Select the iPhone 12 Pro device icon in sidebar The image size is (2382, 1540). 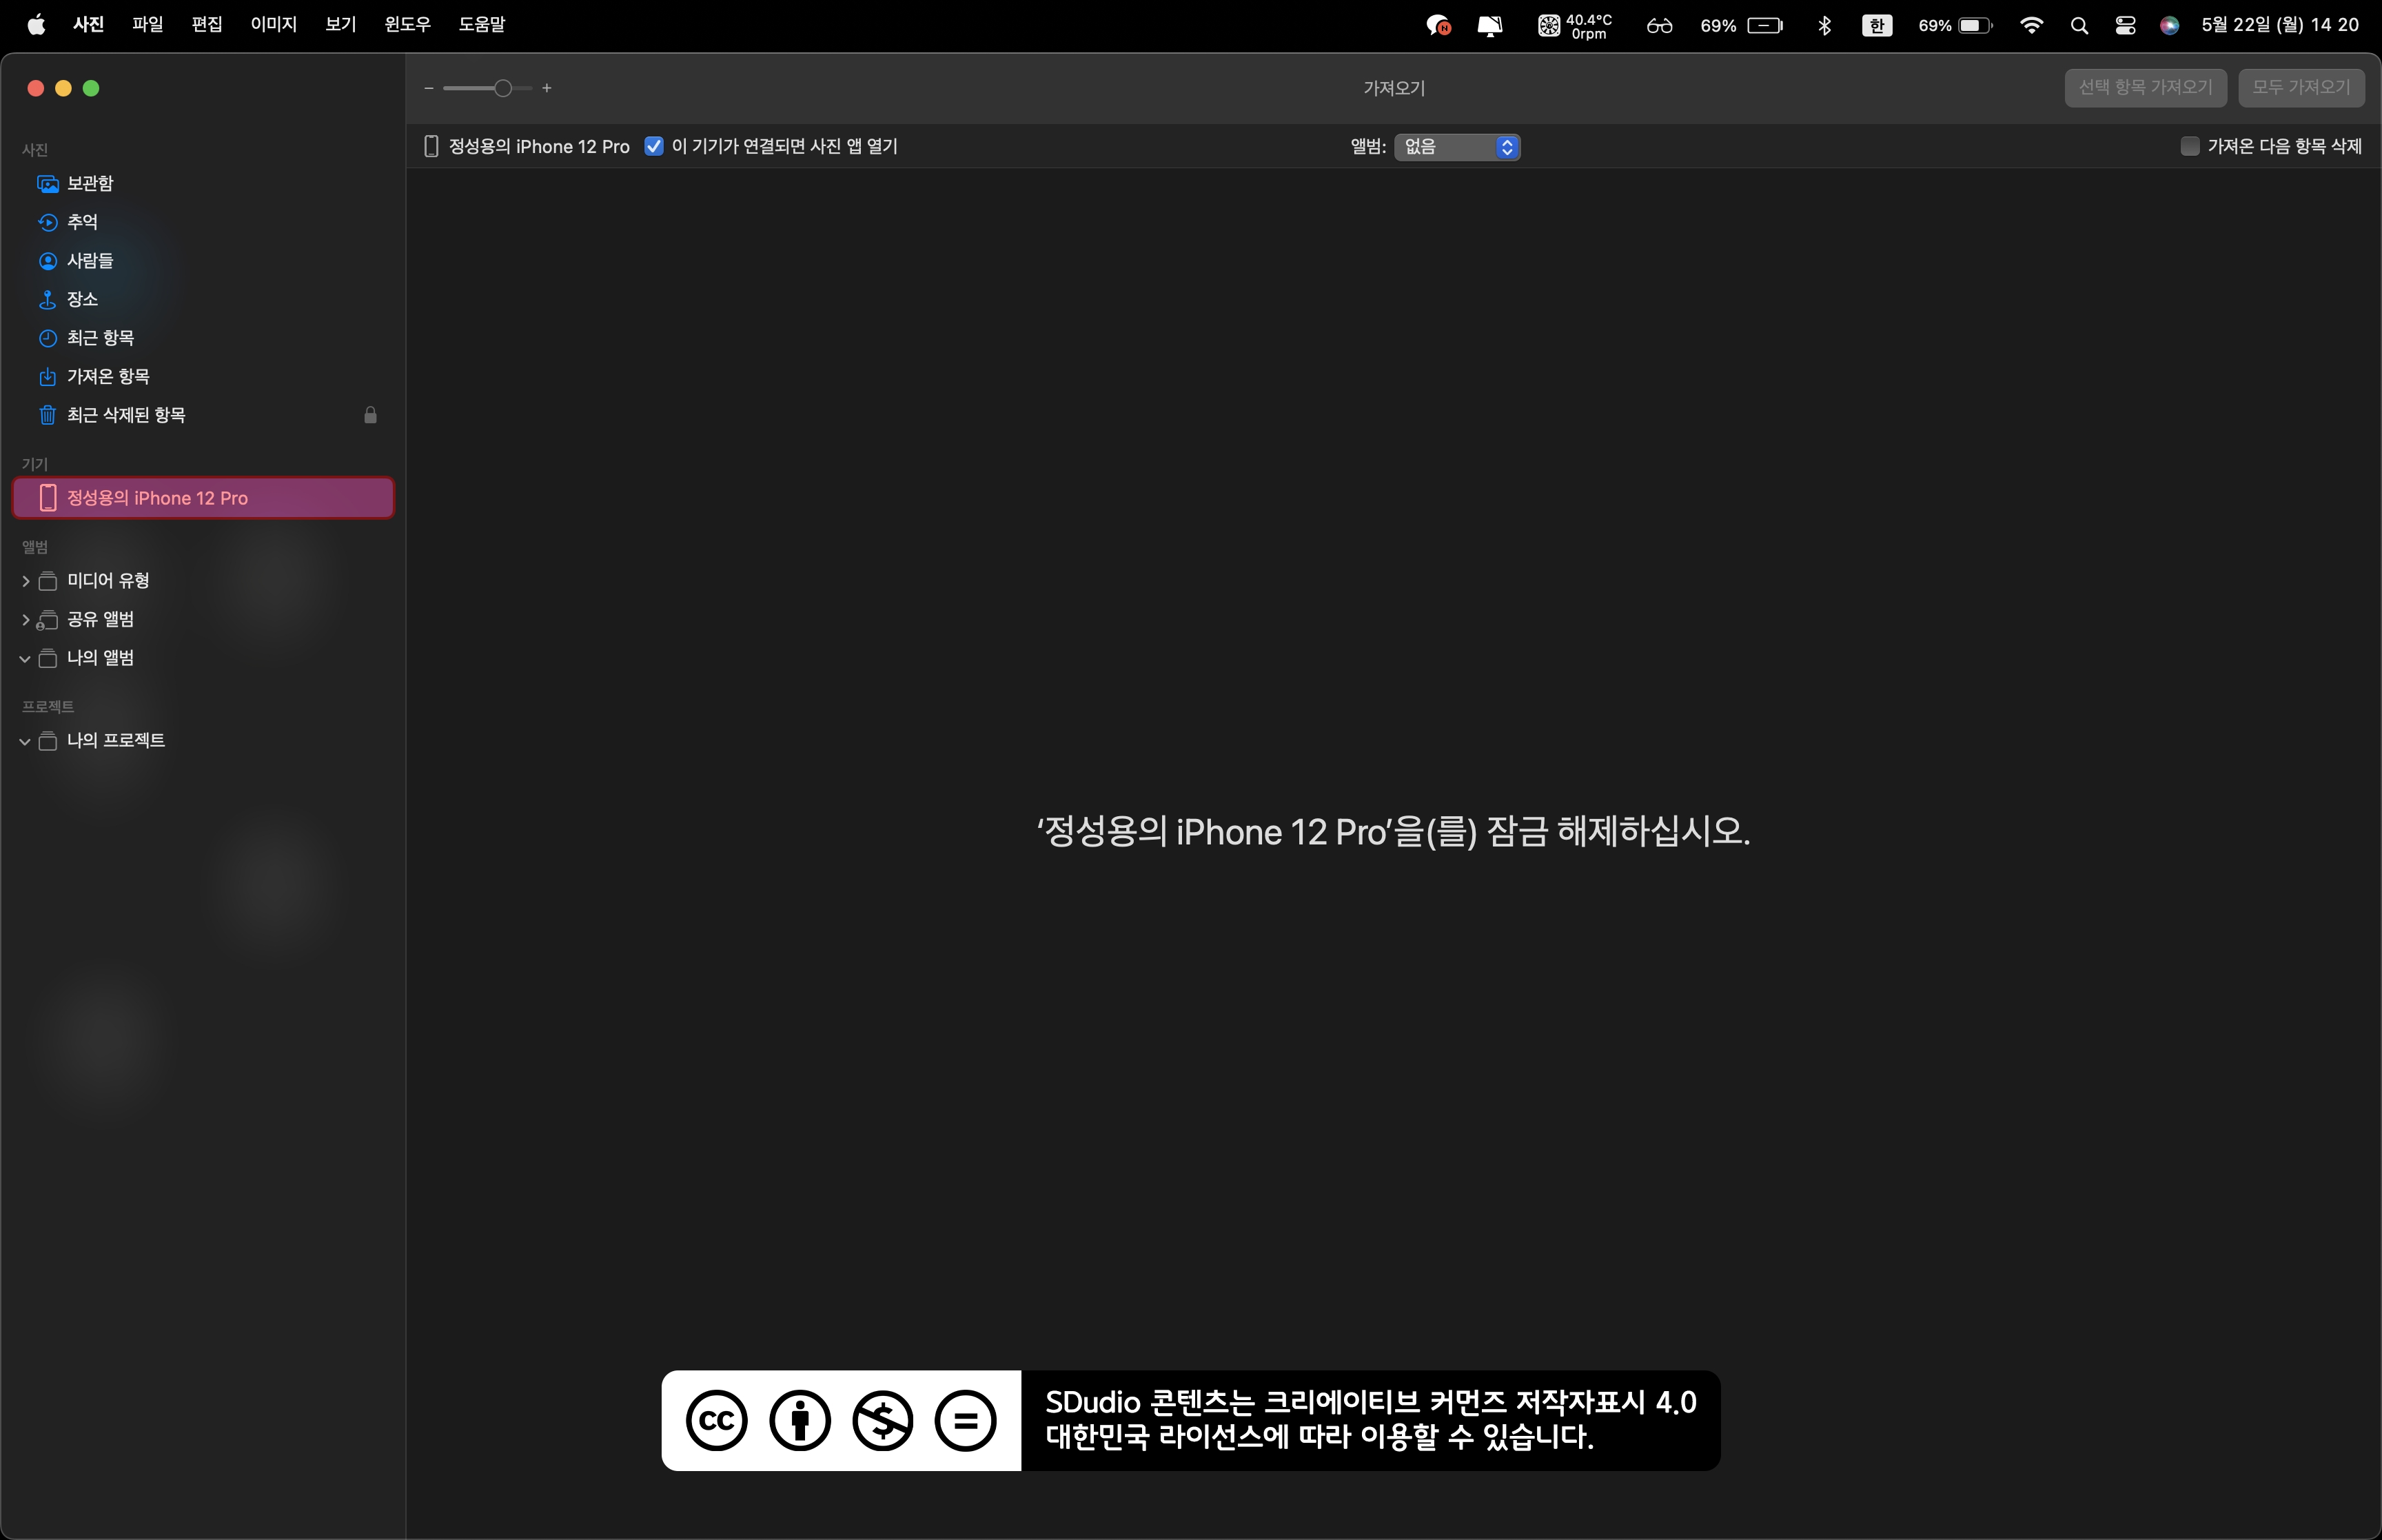[47, 498]
